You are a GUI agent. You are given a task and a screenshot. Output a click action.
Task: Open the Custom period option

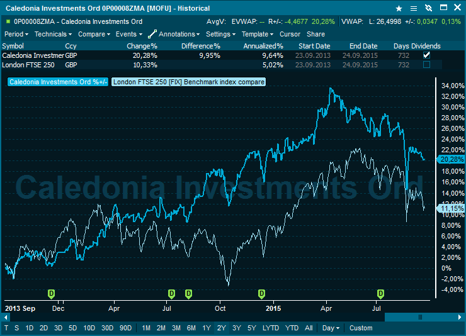(361, 328)
